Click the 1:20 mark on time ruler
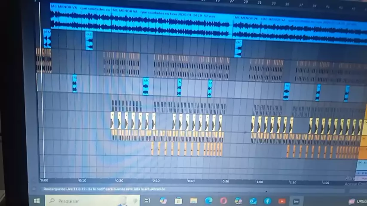The image size is (367, 206). point(326,182)
